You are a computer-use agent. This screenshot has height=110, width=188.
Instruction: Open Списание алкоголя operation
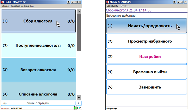(x=39, y=91)
